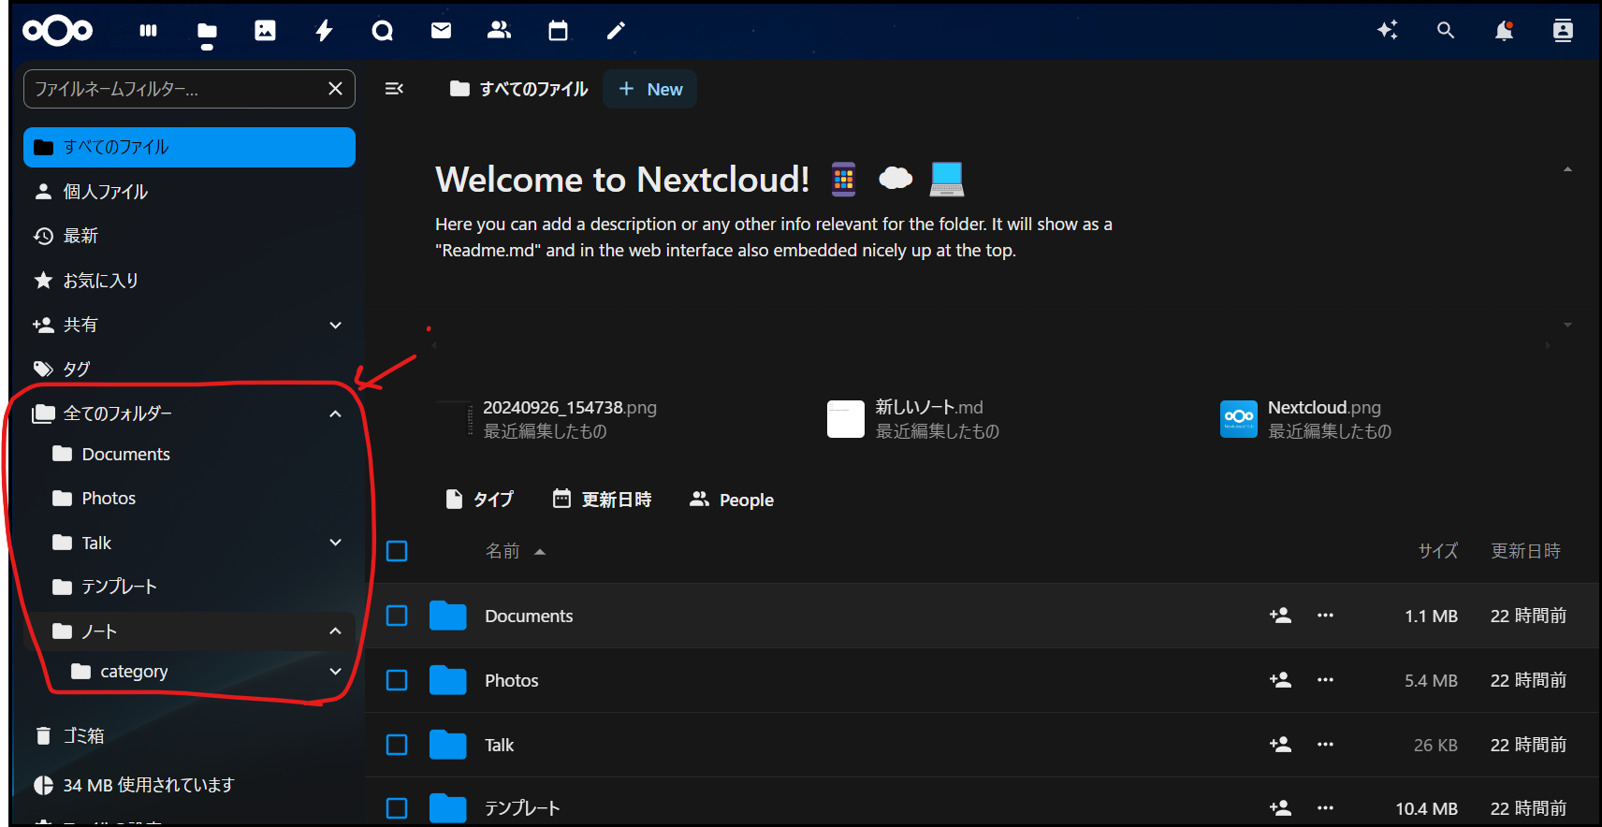The image size is (1602, 827).
Task: Open the Photos folder in list
Action: (x=512, y=680)
